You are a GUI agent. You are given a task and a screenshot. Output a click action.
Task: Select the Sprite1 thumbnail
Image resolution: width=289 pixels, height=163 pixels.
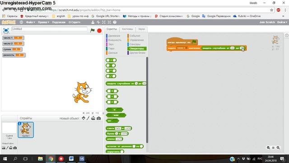click(x=26, y=130)
